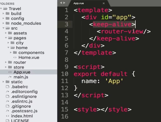The width and height of the screenshot is (161, 122).
Task: Click the config folder icon
Action: pos(7,18)
